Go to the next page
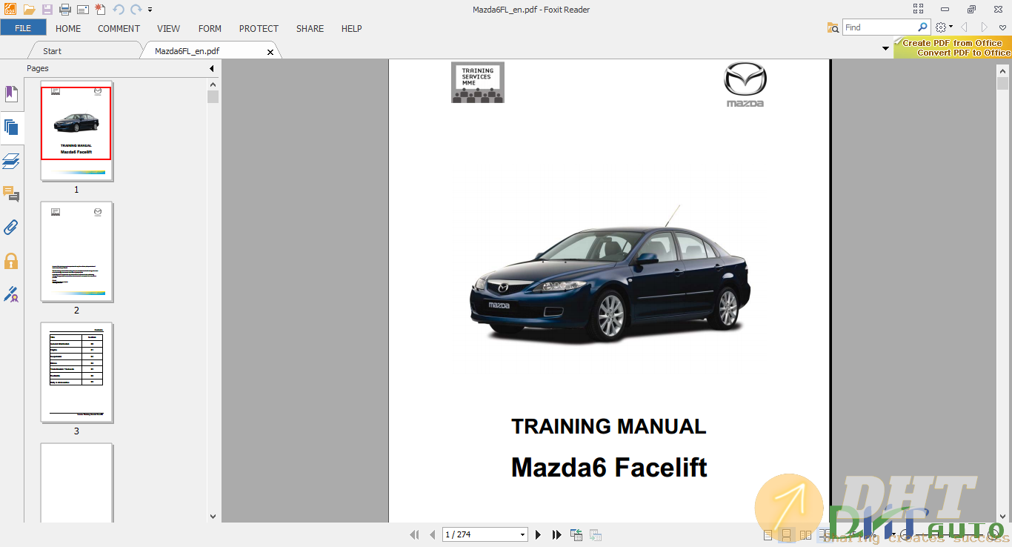This screenshot has width=1012, height=547. [539, 534]
